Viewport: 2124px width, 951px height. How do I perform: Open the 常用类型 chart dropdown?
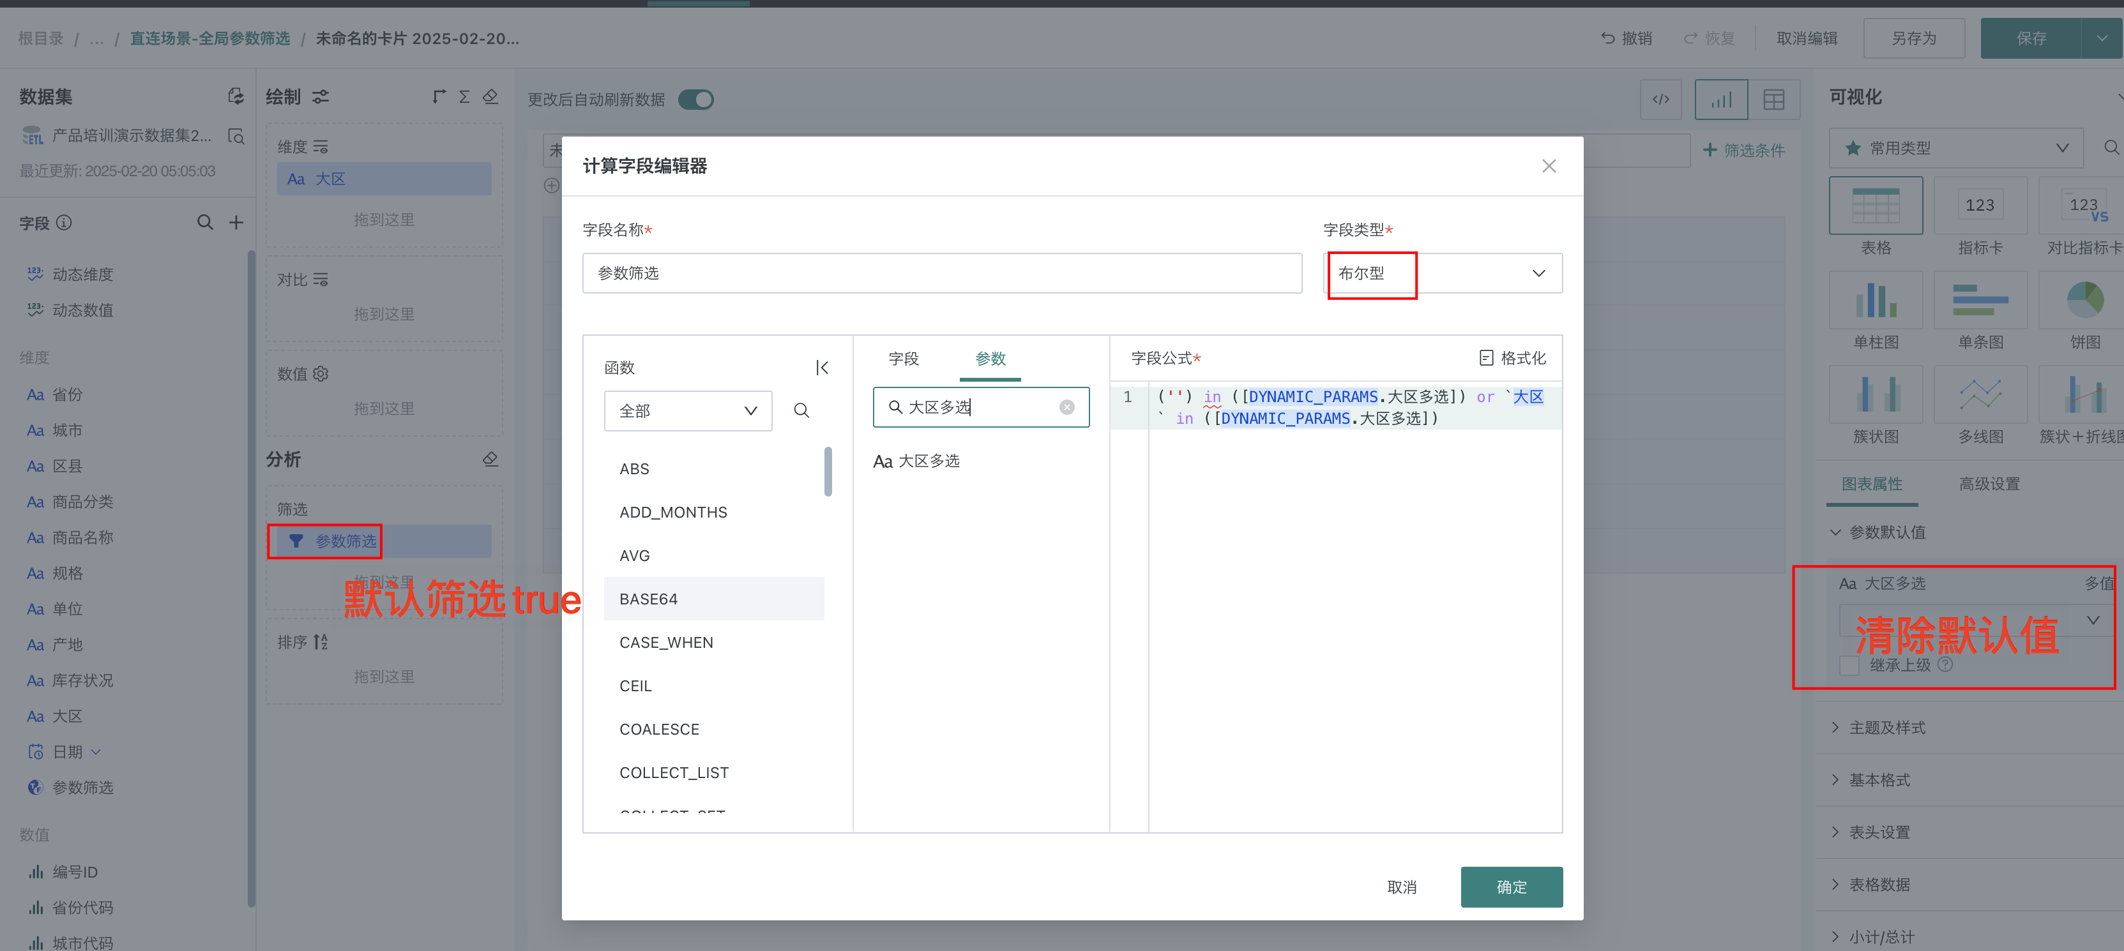pos(1956,148)
